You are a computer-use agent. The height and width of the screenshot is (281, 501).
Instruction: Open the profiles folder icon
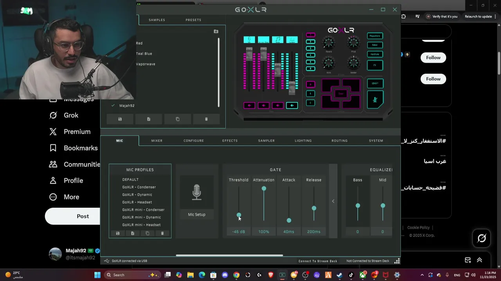(216, 31)
